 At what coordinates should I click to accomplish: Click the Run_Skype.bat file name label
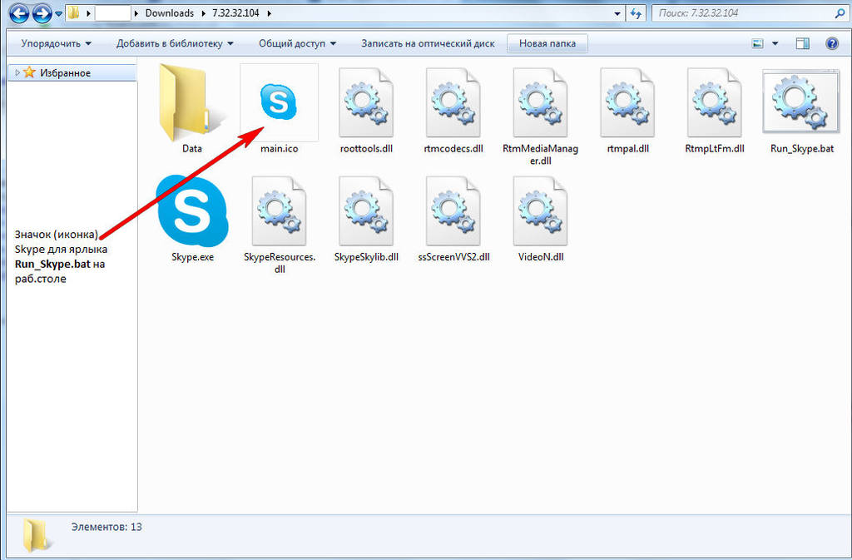tap(801, 148)
